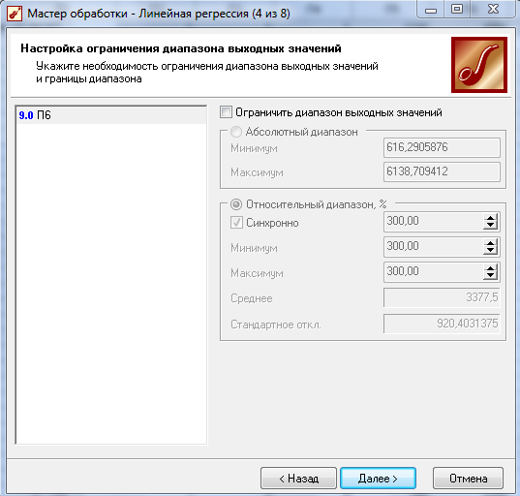Image resolution: width=520 pixels, height=496 pixels.
Task: Proceed with the Далее button
Action: pos(378,479)
